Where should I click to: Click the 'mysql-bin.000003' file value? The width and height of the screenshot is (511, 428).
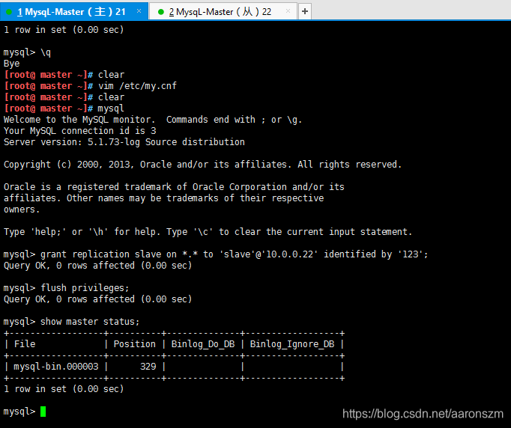55,367
